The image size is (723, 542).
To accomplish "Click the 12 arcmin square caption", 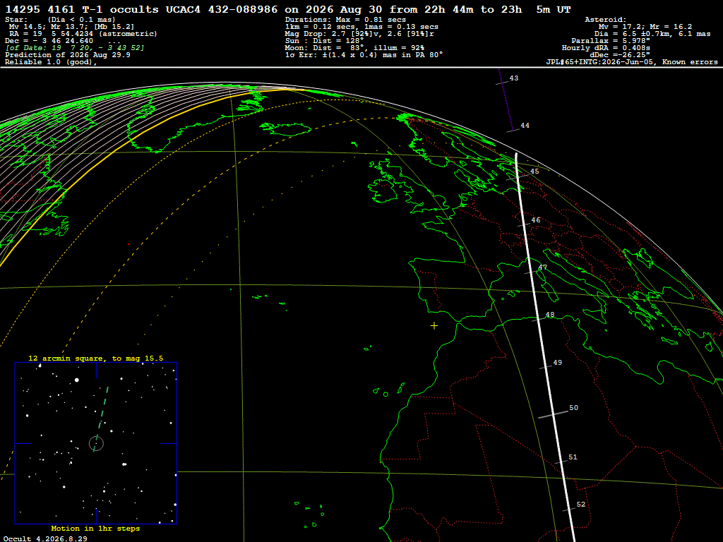I will click(x=96, y=358).
